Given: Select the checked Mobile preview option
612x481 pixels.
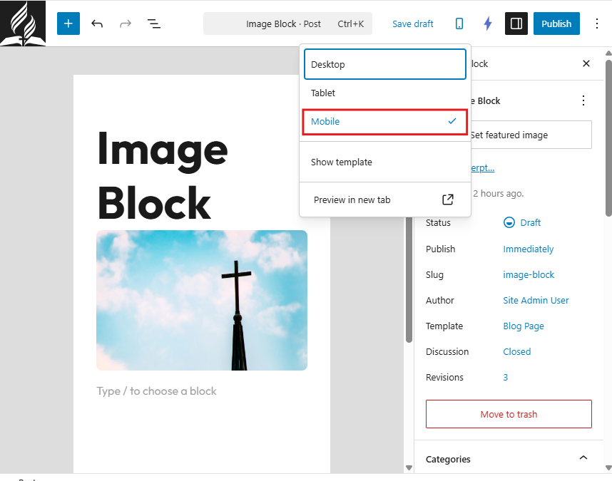Looking at the screenshot, I should (385, 121).
